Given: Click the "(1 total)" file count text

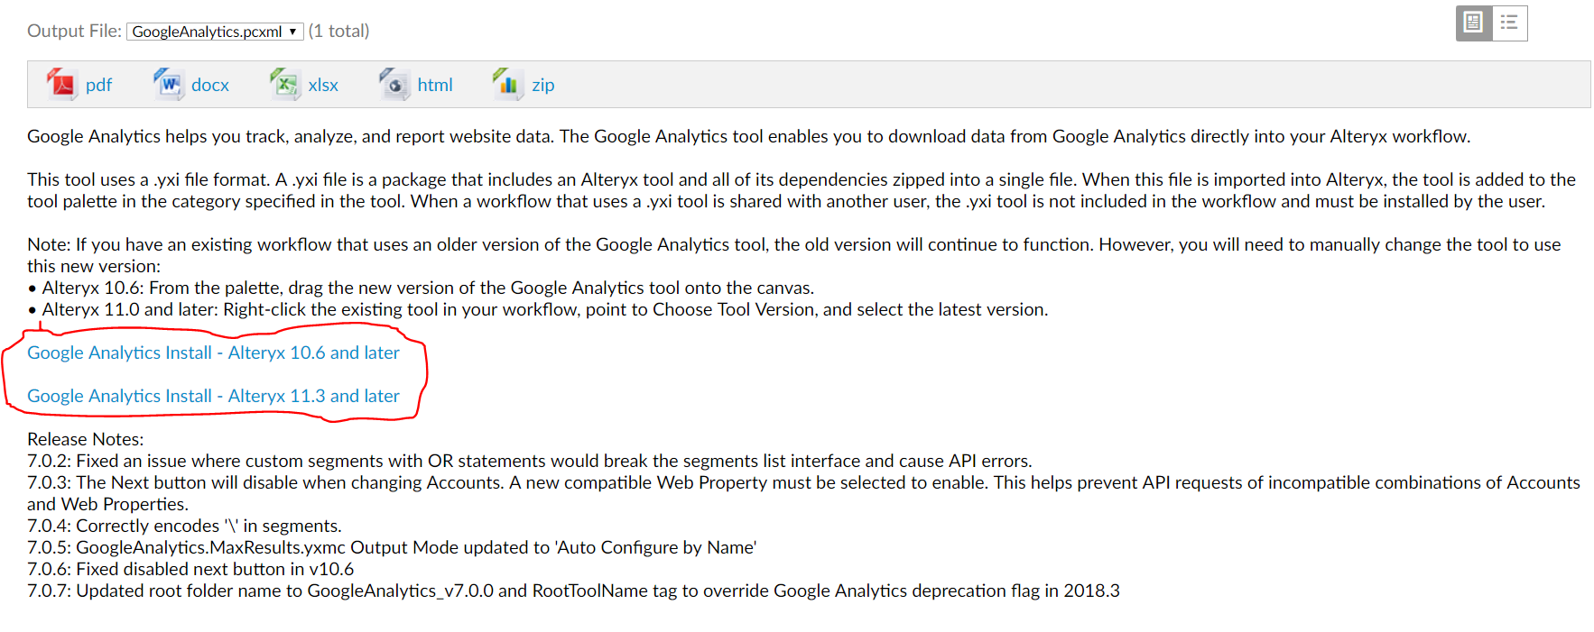Looking at the screenshot, I should (x=338, y=31).
